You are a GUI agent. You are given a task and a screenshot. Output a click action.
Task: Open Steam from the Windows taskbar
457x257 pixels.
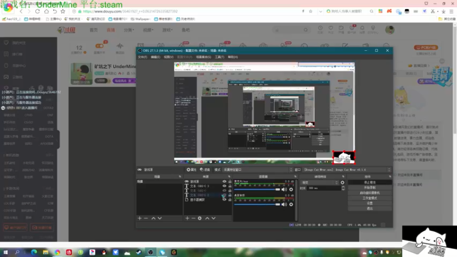point(139,252)
